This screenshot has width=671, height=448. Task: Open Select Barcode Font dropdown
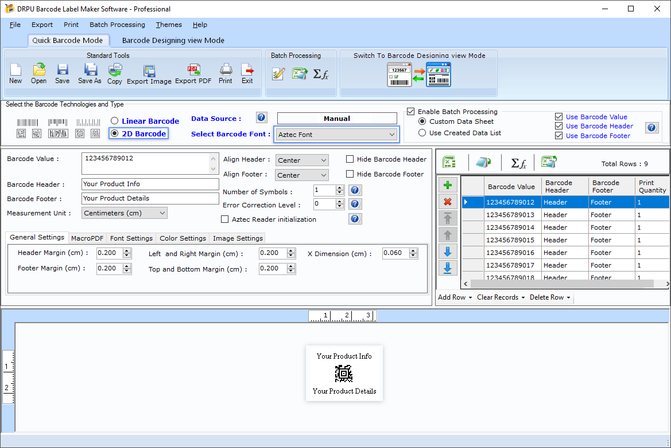point(336,135)
